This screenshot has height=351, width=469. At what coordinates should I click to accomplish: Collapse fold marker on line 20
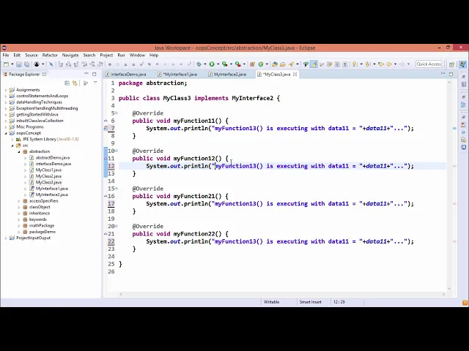(x=117, y=226)
